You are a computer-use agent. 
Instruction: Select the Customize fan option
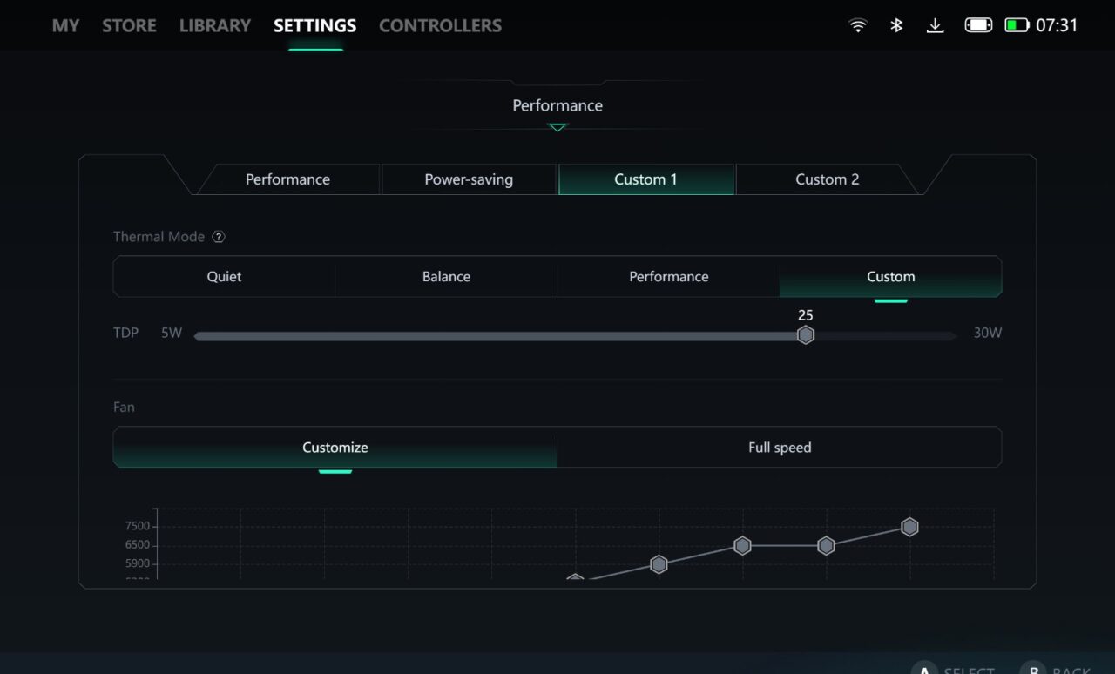335,448
